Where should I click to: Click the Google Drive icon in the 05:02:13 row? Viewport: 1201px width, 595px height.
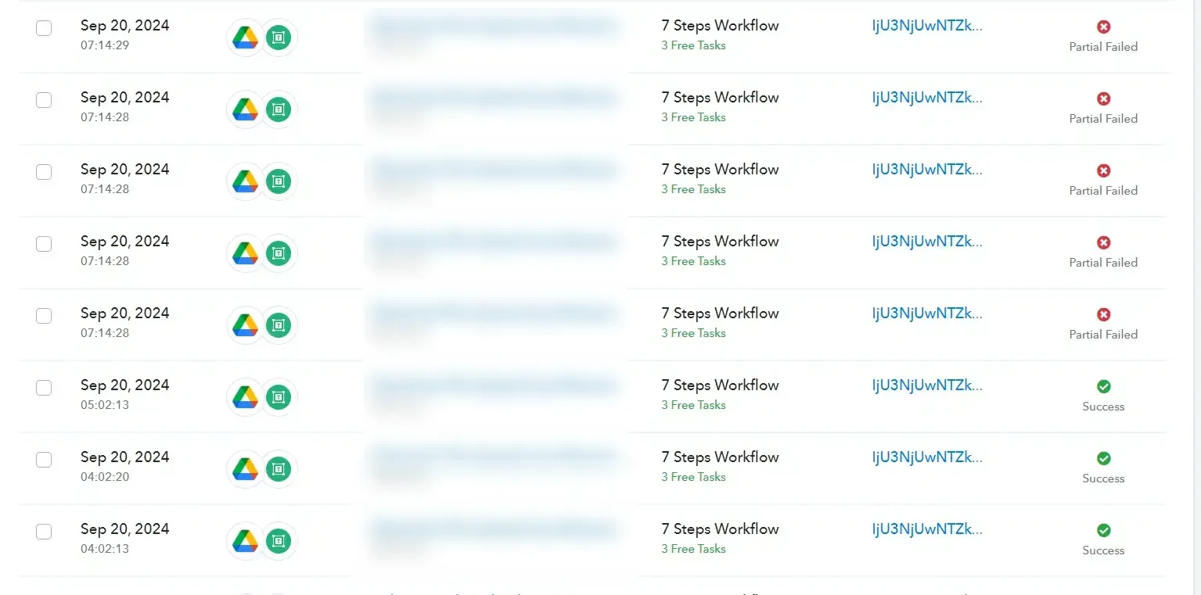[246, 397]
